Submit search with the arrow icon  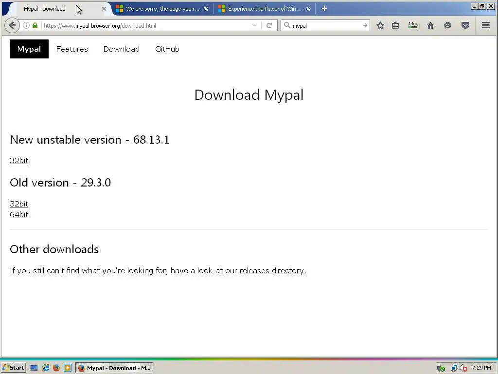point(365,25)
